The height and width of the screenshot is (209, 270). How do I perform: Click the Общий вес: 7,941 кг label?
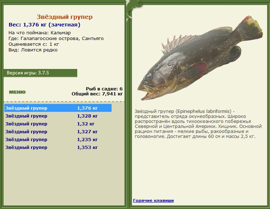pos(97,94)
